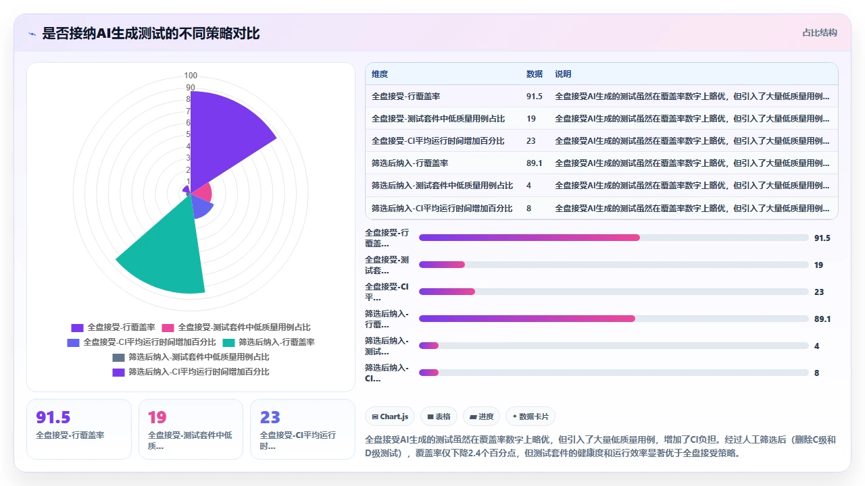Click the summary paragraph below the tags
This screenshot has width=865, height=486.
[x=601, y=446]
